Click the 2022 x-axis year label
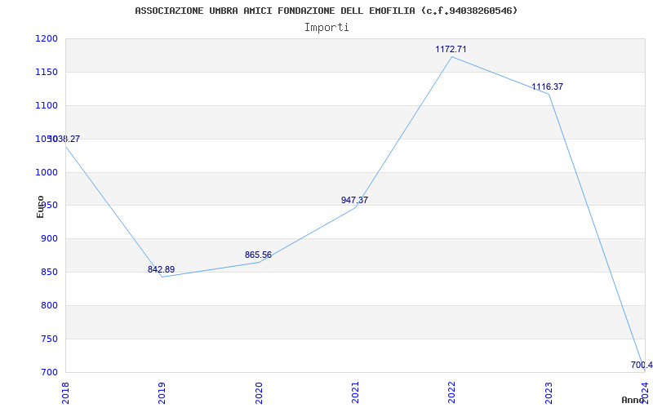653x408 pixels. coord(451,392)
